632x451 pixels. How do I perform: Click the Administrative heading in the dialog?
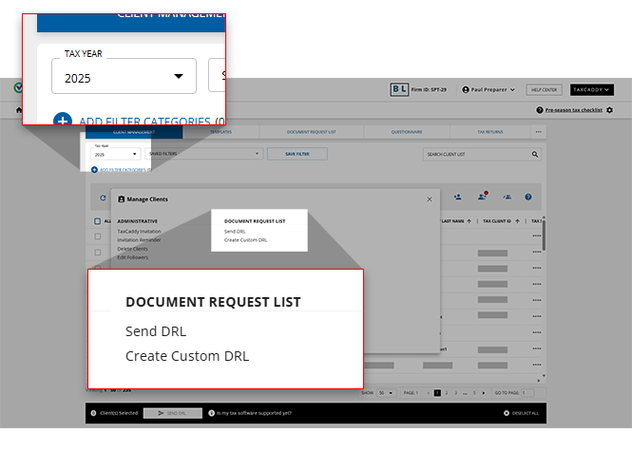[138, 221]
